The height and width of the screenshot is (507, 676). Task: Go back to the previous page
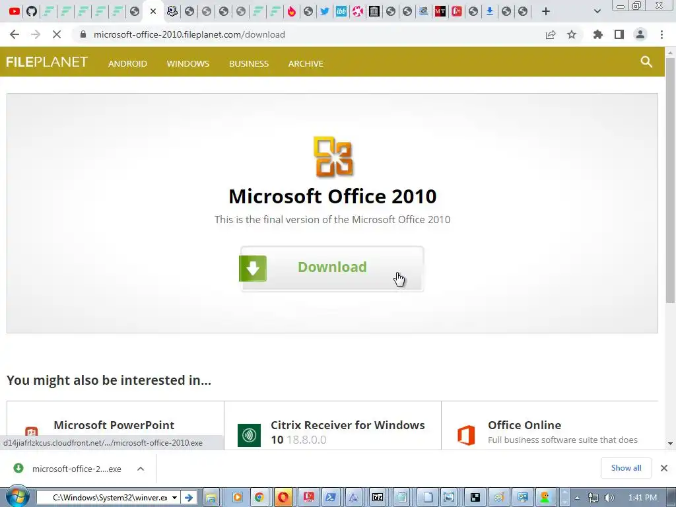[x=15, y=34]
